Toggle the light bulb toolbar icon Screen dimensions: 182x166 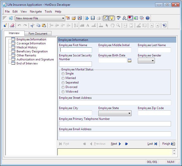tap(111, 18)
